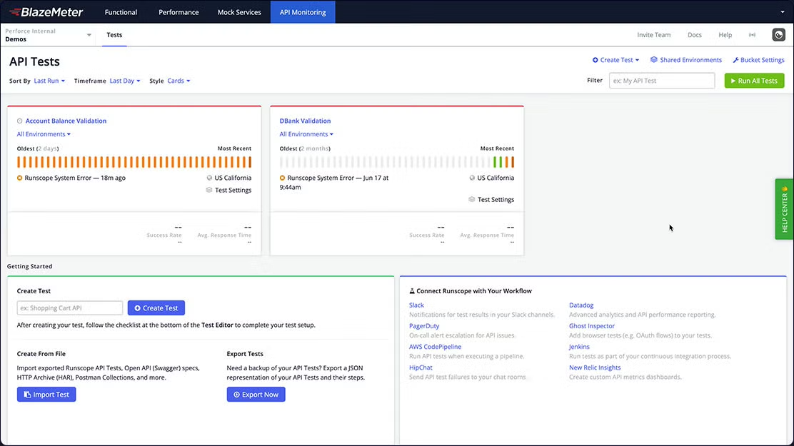Open Ghost Inspector integration link
Image resolution: width=794 pixels, height=446 pixels.
pos(591,326)
